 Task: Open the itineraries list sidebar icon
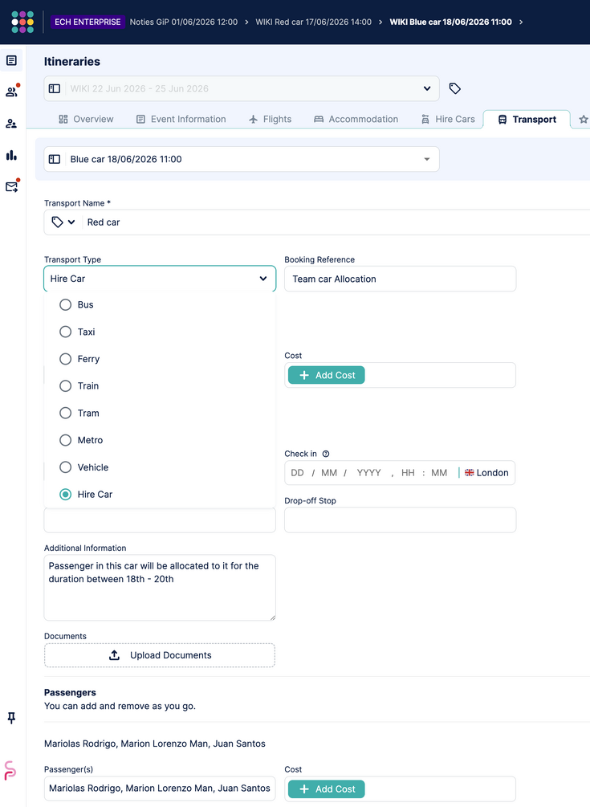[x=11, y=61]
